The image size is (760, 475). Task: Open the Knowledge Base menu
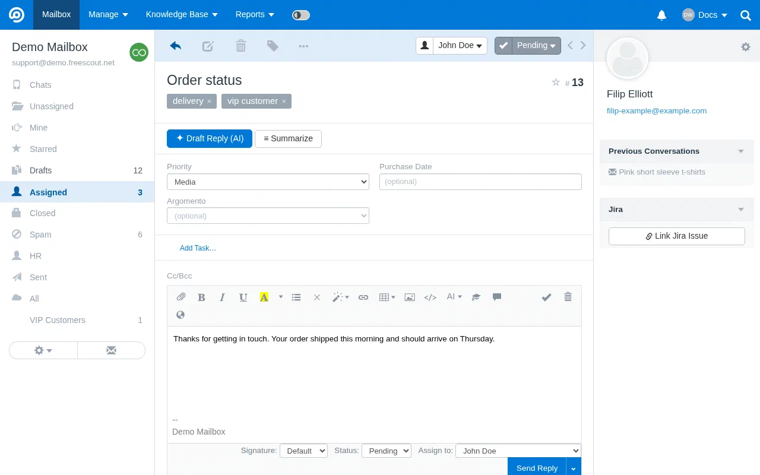(x=182, y=15)
